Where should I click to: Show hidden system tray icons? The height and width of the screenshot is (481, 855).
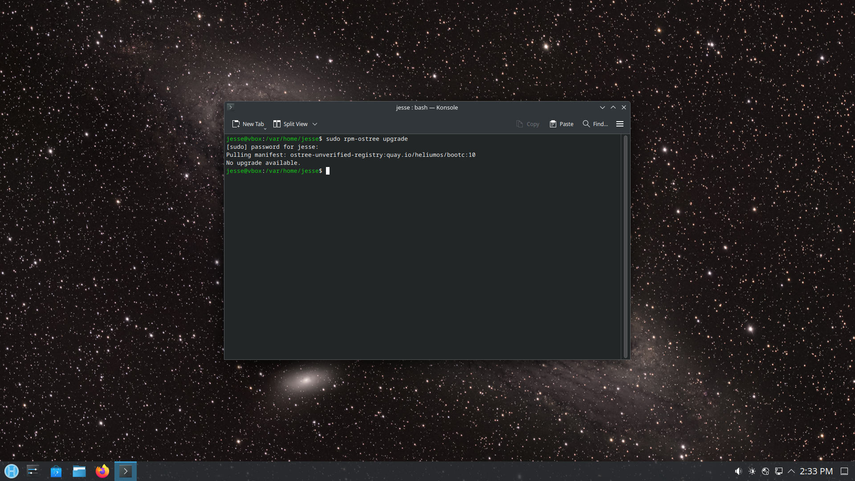tap(791, 471)
